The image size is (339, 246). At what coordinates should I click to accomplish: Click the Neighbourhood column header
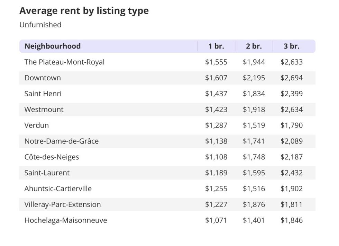point(53,46)
